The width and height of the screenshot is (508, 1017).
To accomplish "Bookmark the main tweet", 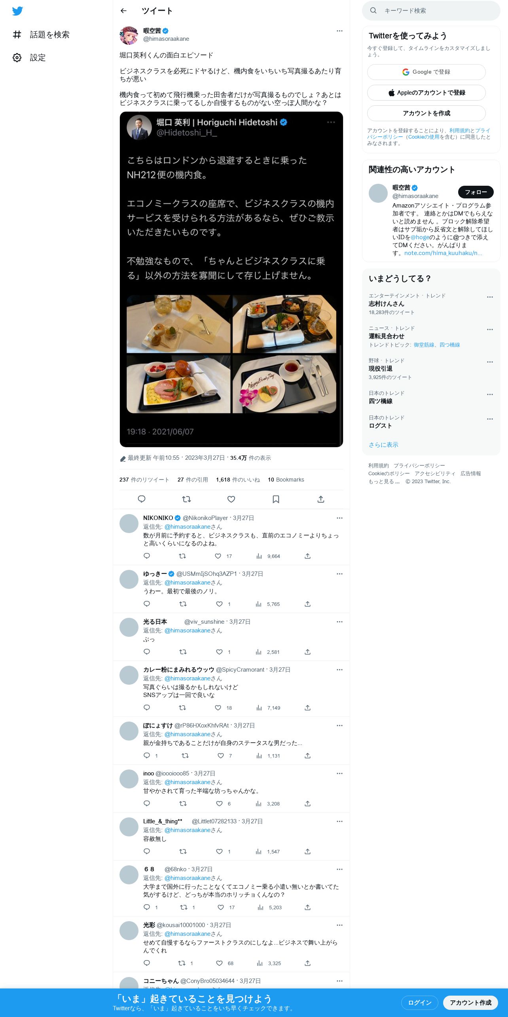I will tap(276, 499).
